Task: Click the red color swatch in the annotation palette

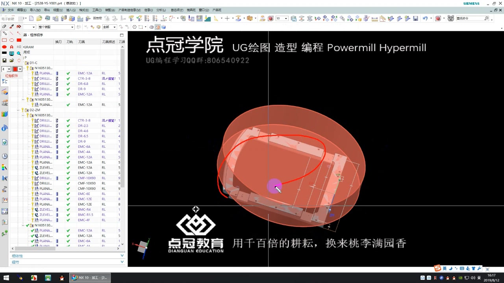Action: [15, 68]
